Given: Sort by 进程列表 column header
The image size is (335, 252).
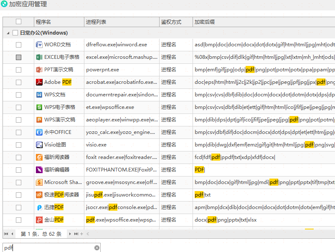Looking at the screenshot, I should pyautogui.click(x=122, y=22).
